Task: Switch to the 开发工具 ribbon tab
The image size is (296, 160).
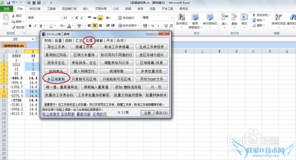Action: coord(167,9)
